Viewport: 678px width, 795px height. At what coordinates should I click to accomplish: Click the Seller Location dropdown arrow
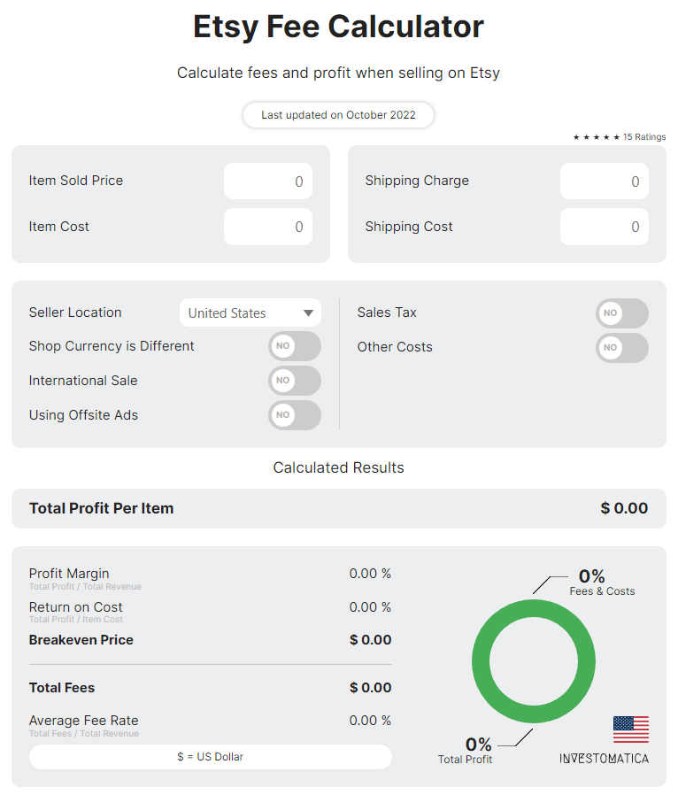[x=308, y=313]
